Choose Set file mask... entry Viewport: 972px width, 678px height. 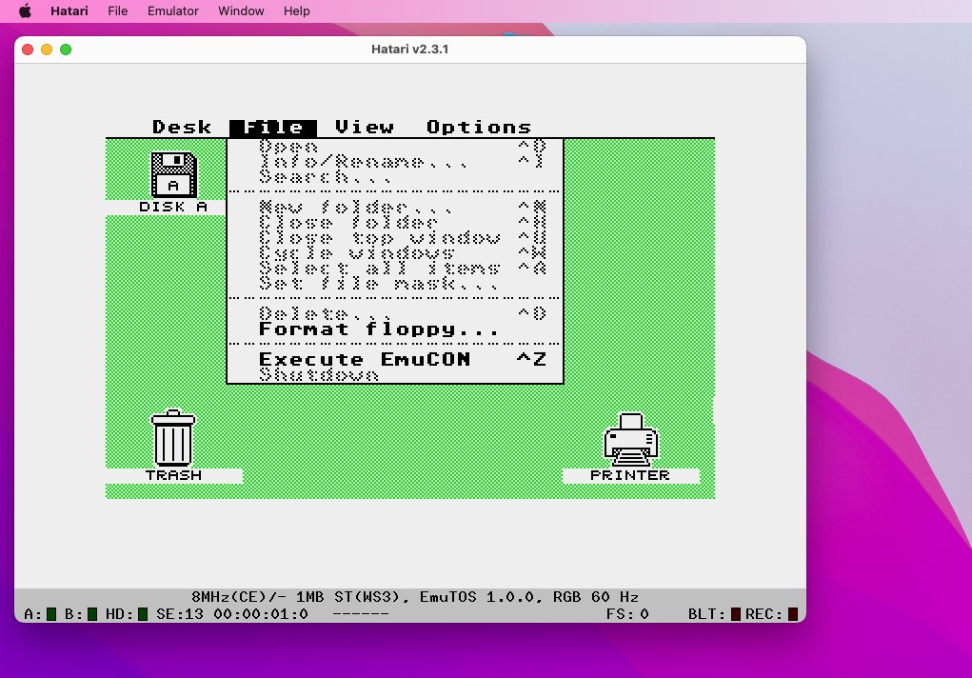point(395,284)
